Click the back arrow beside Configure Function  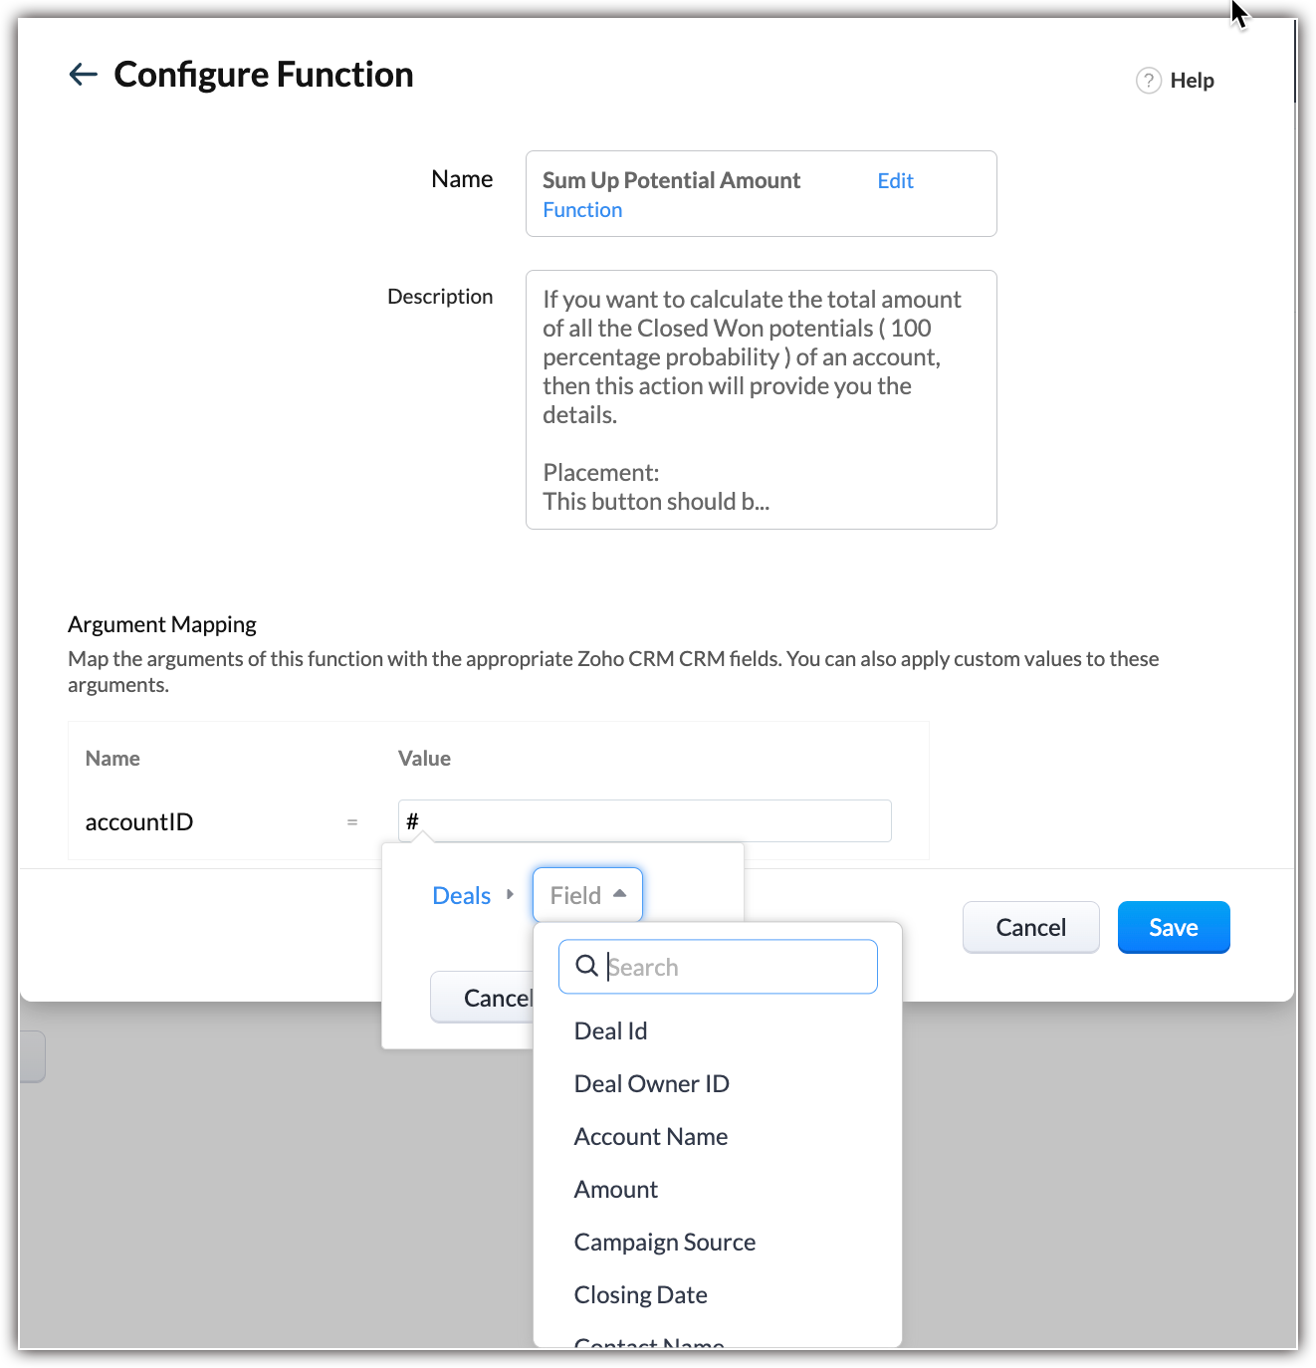click(84, 75)
